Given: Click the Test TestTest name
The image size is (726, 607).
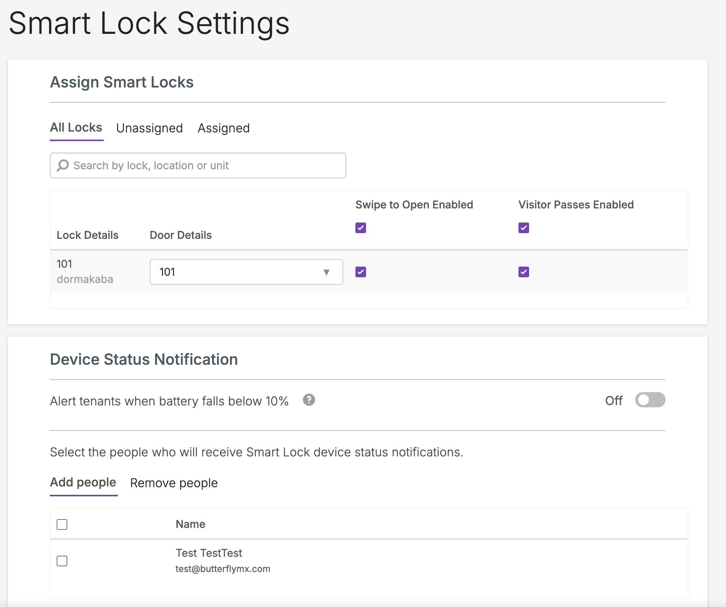Looking at the screenshot, I should (209, 553).
